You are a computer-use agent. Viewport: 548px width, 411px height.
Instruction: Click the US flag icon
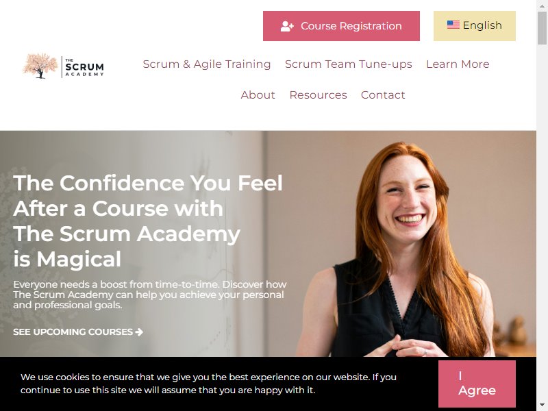pyautogui.click(x=453, y=25)
